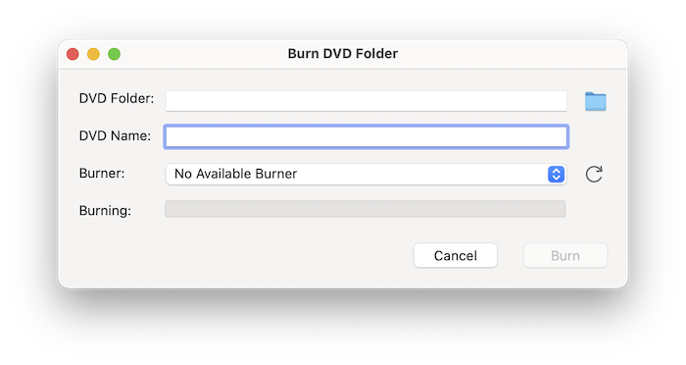The image size is (686, 365).
Task: Select the "No Available Burner" text
Action: coord(236,174)
